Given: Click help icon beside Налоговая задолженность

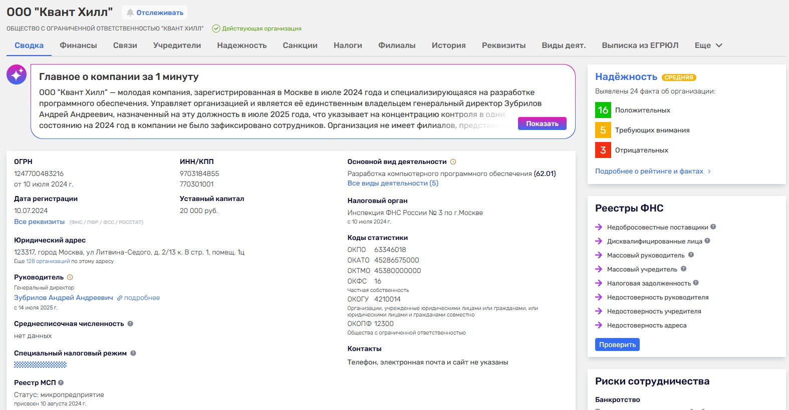Looking at the screenshot, I should pos(696,283).
